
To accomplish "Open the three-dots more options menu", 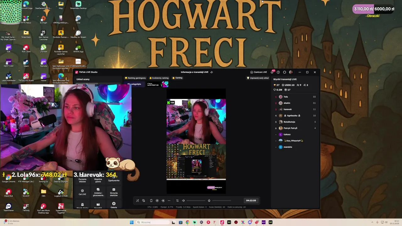I will (x=169, y=201).
